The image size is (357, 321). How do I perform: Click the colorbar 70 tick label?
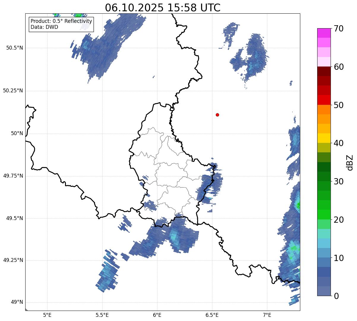coord(339,29)
